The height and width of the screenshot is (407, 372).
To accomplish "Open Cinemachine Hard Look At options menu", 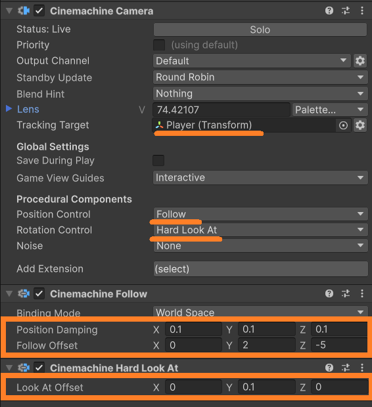I will 362,368.
